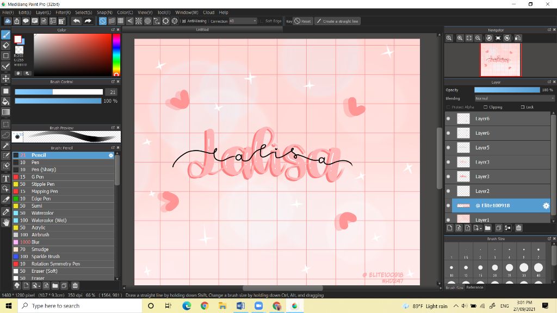Toggle visibility of @ Elite100918 layer
The width and height of the screenshot is (557, 313).
coord(448,205)
